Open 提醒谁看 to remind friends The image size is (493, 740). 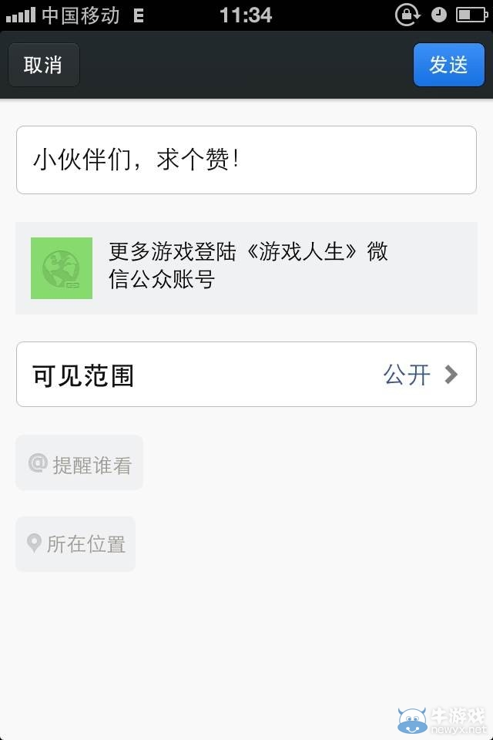79,462
